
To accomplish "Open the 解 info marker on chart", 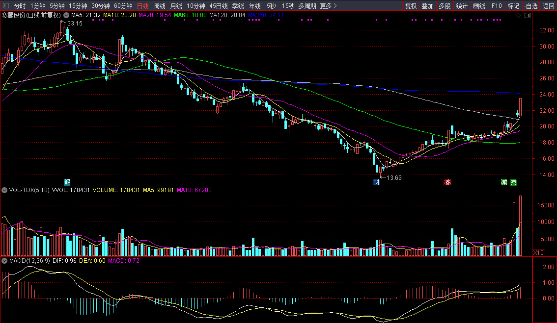I will (67, 182).
